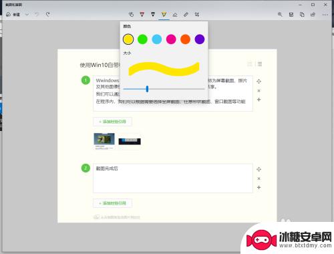Undo the last annotation
Image resolution: width=334 pixels, height=254 pixels.
tap(37, 15)
